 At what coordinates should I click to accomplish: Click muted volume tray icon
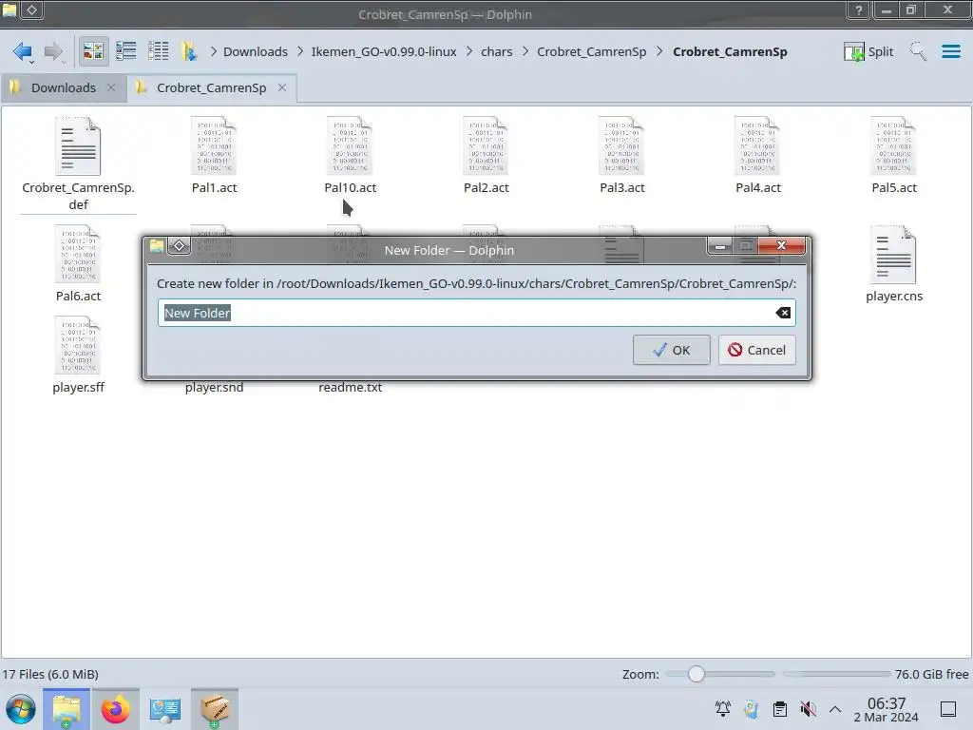[x=808, y=709]
